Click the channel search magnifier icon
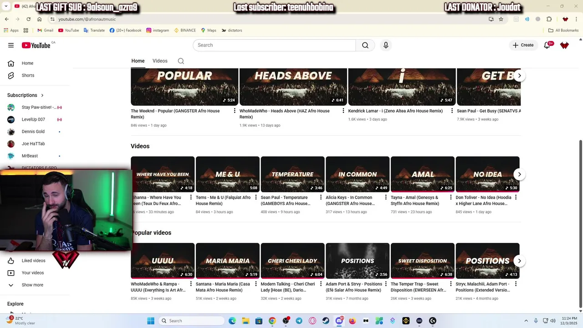The width and height of the screenshot is (583, 328). (x=181, y=61)
